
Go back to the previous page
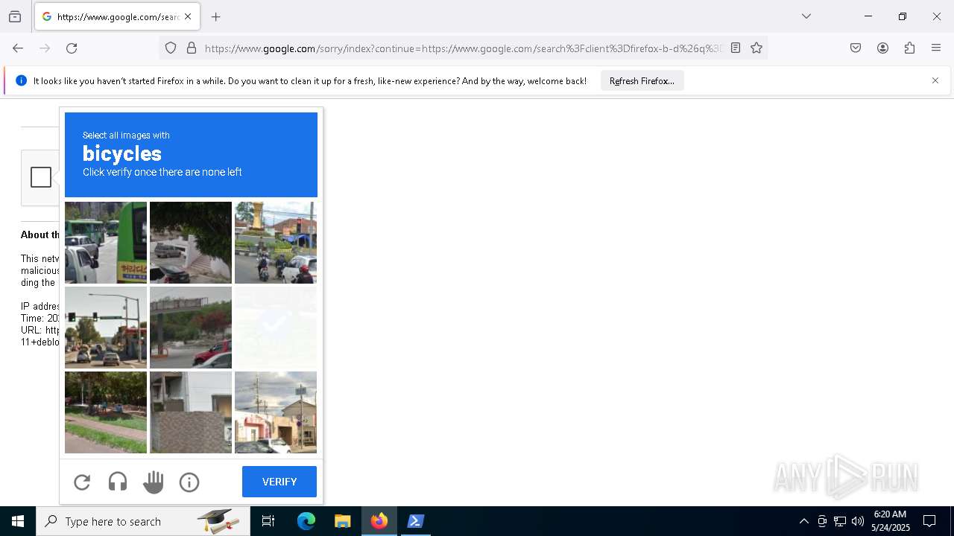coord(18,48)
